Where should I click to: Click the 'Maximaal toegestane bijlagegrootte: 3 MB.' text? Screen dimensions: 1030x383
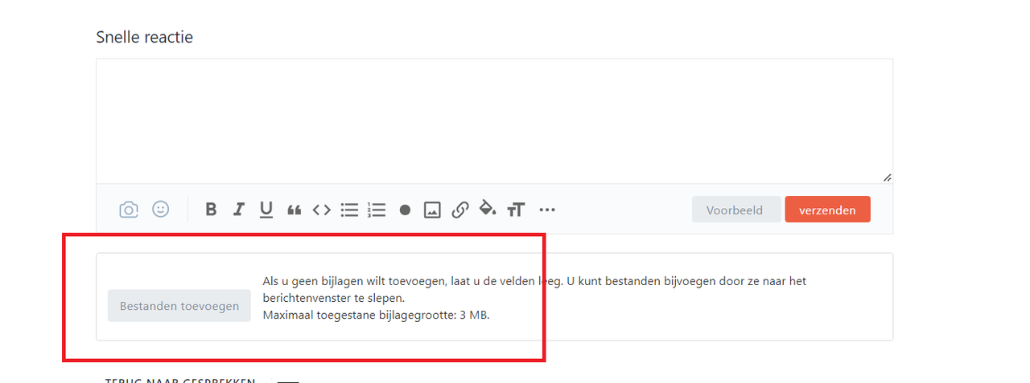376,315
